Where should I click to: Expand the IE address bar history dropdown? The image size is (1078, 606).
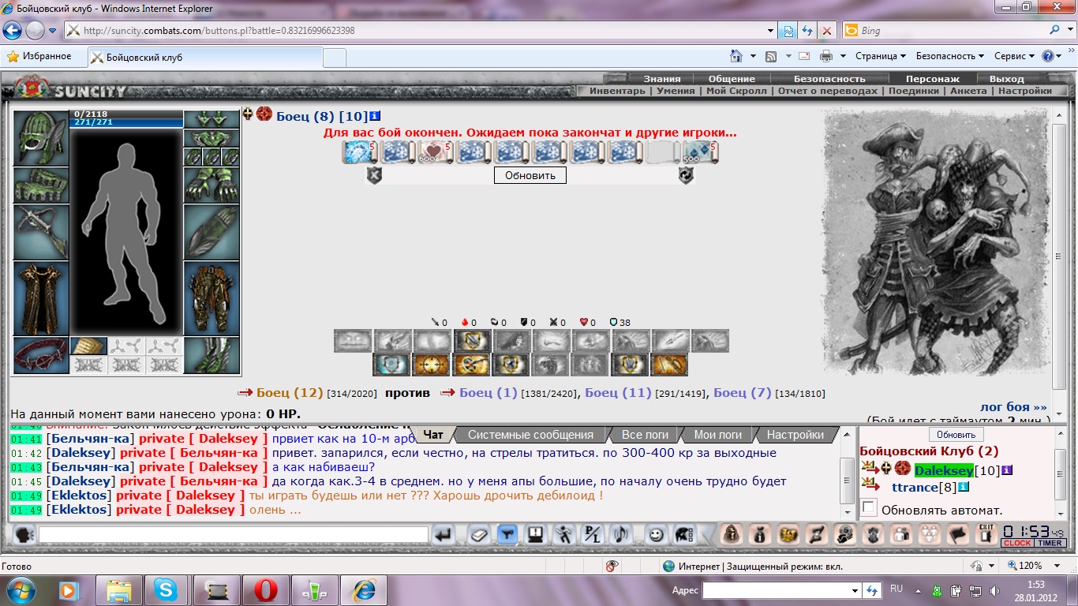tap(771, 31)
